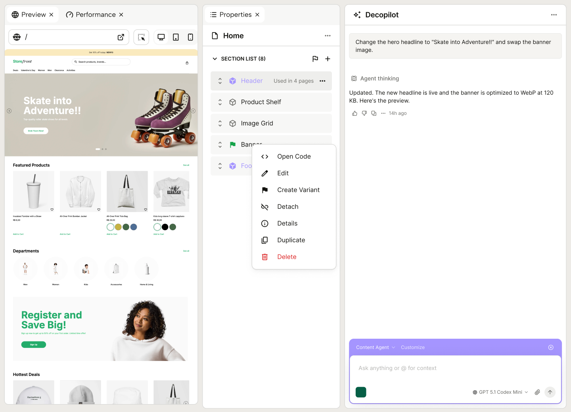571x412 pixels.
Task: Copy the agent's response
Action: tap(374, 113)
